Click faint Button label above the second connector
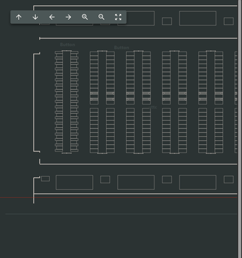 pos(121,48)
